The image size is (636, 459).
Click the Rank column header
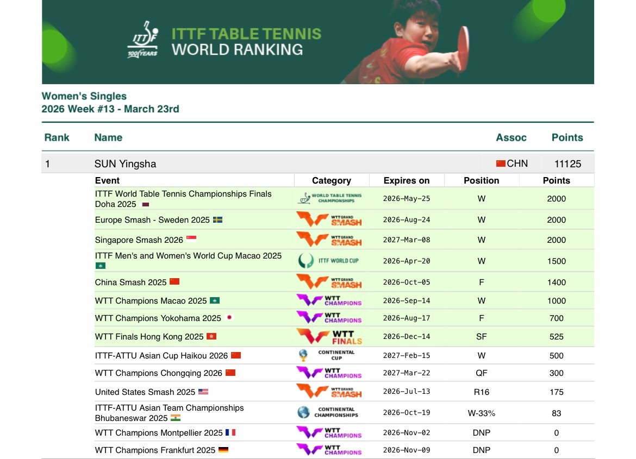tap(57, 137)
